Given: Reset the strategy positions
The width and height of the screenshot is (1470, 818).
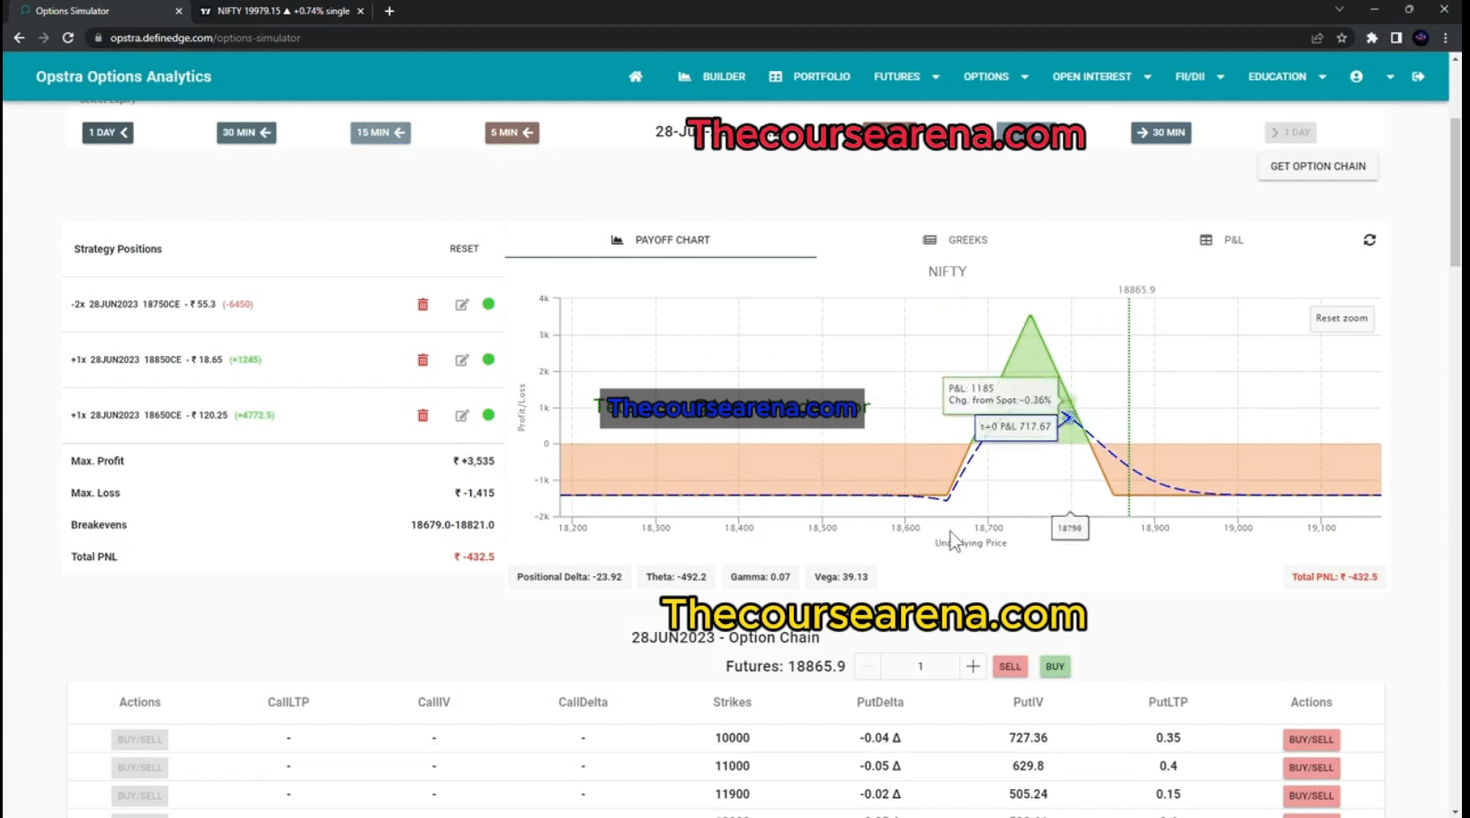Looking at the screenshot, I should pyautogui.click(x=464, y=249).
